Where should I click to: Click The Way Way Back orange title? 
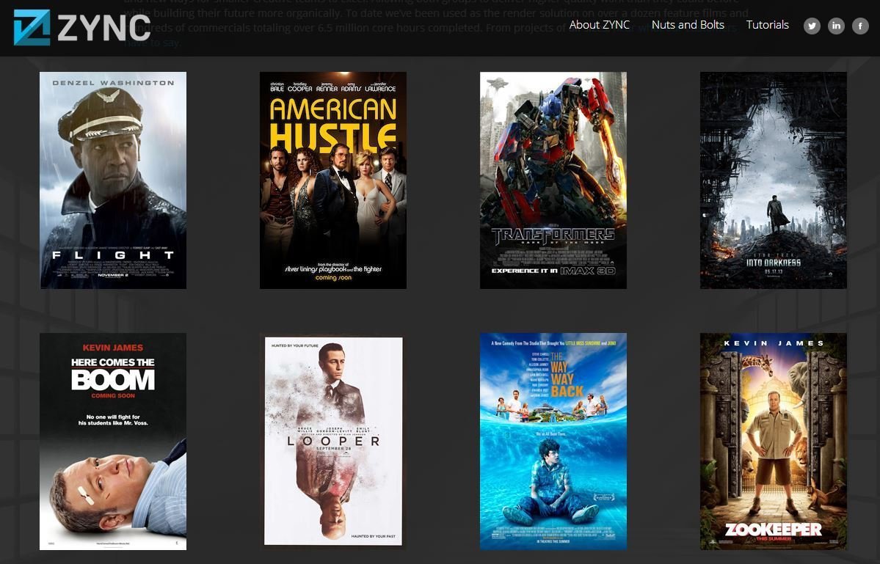(x=567, y=375)
